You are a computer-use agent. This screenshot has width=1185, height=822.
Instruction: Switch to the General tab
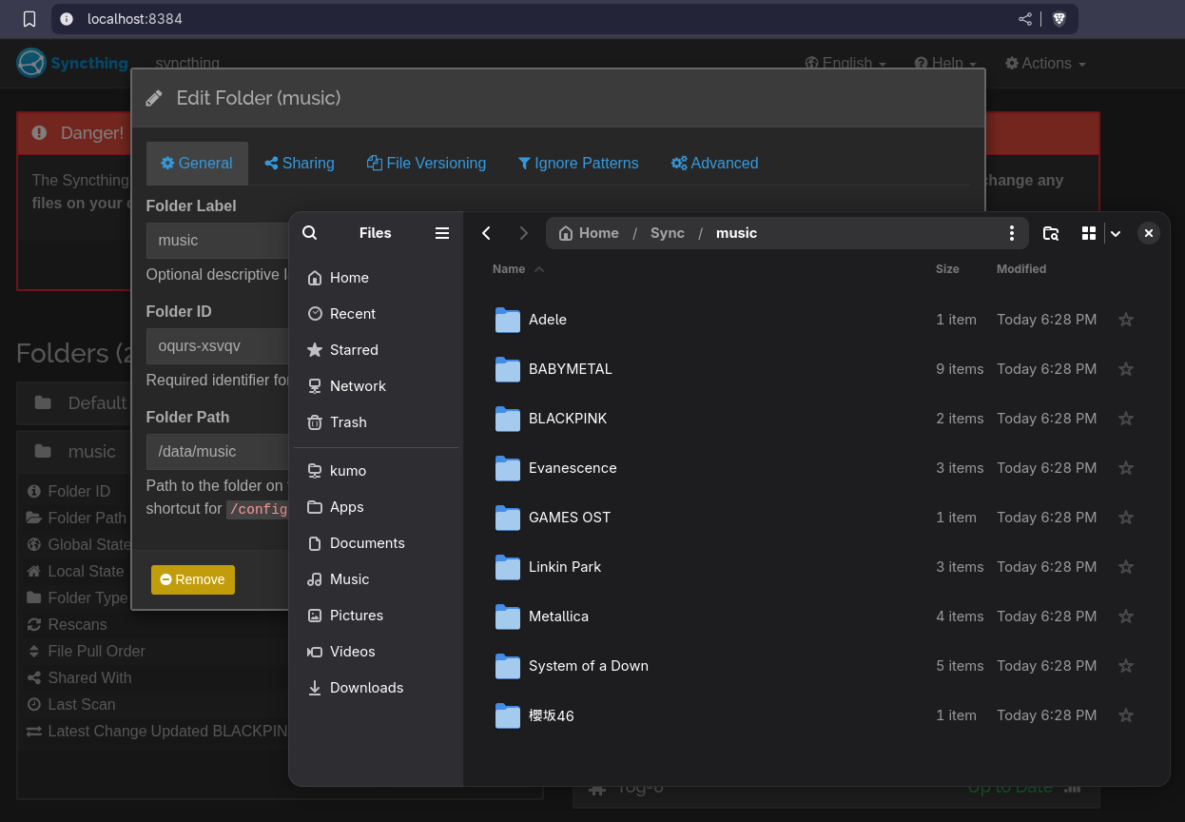coord(197,164)
